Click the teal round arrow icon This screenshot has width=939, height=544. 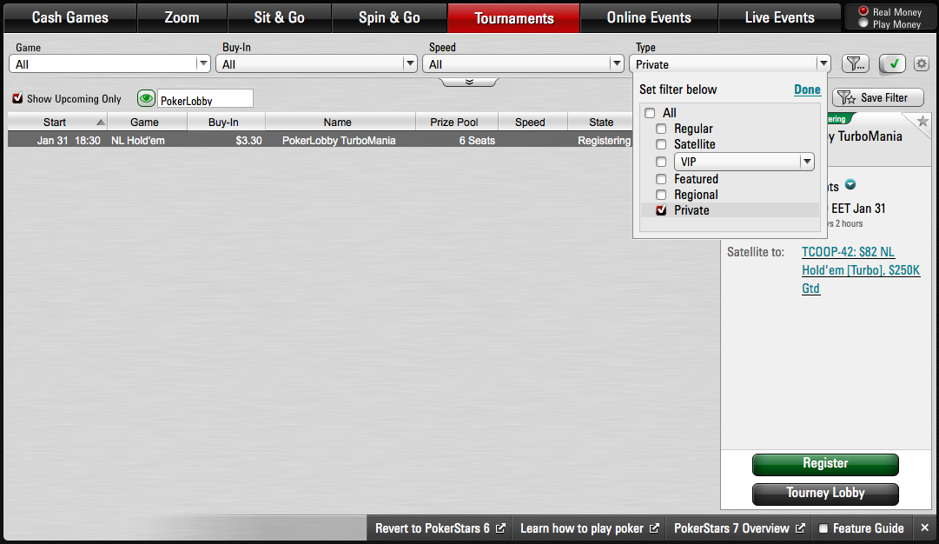pyautogui.click(x=850, y=184)
